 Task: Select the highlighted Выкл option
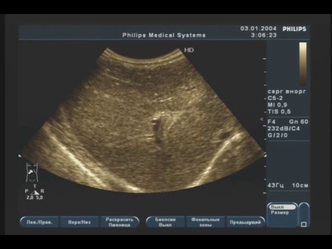(x=282, y=207)
